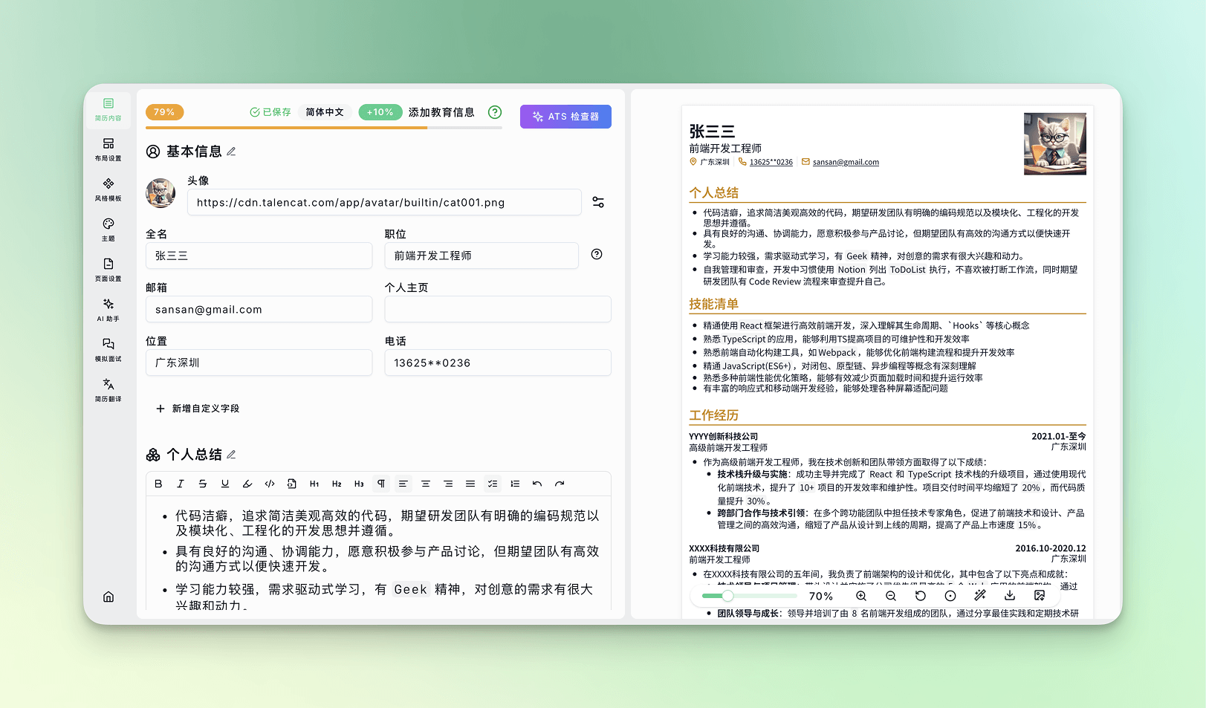
Task: Click the home icon in the sidebar
Action: (108, 597)
